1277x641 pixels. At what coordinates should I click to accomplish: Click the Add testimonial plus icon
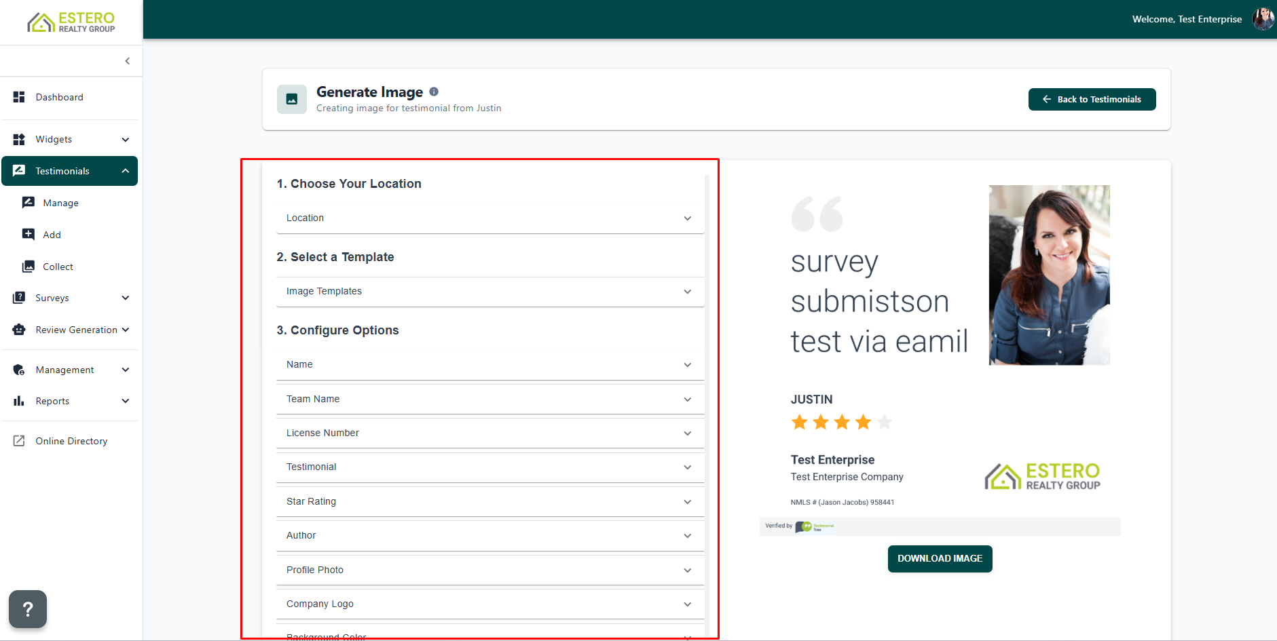point(29,235)
